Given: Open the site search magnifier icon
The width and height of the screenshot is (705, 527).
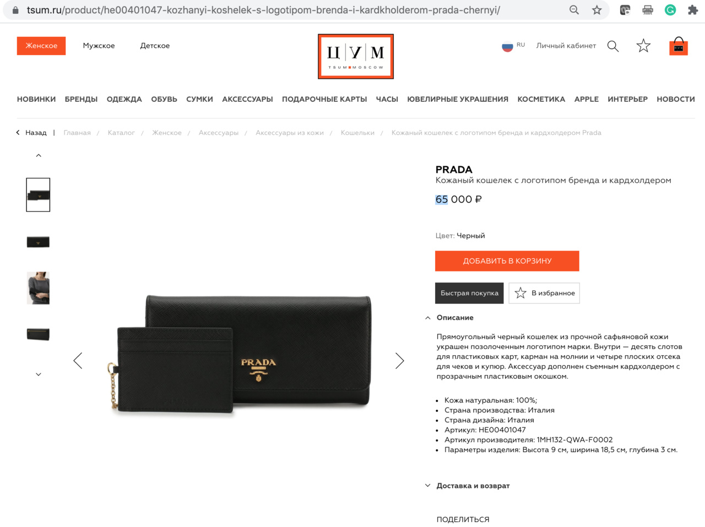Looking at the screenshot, I should click(613, 46).
